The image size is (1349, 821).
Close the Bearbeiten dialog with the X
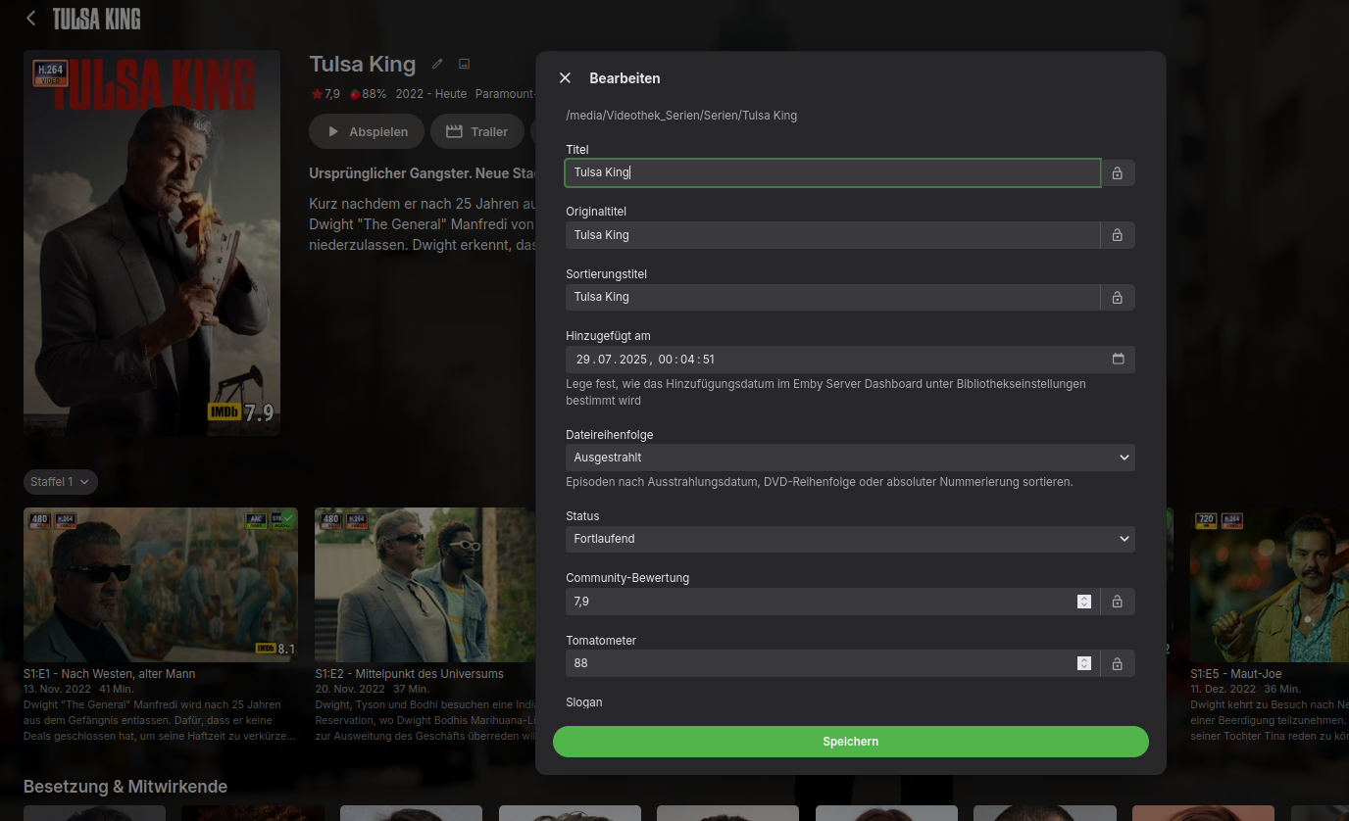tap(565, 78)
